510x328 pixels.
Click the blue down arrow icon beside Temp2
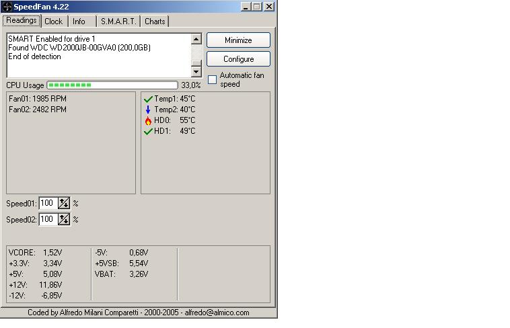(148, 110)
